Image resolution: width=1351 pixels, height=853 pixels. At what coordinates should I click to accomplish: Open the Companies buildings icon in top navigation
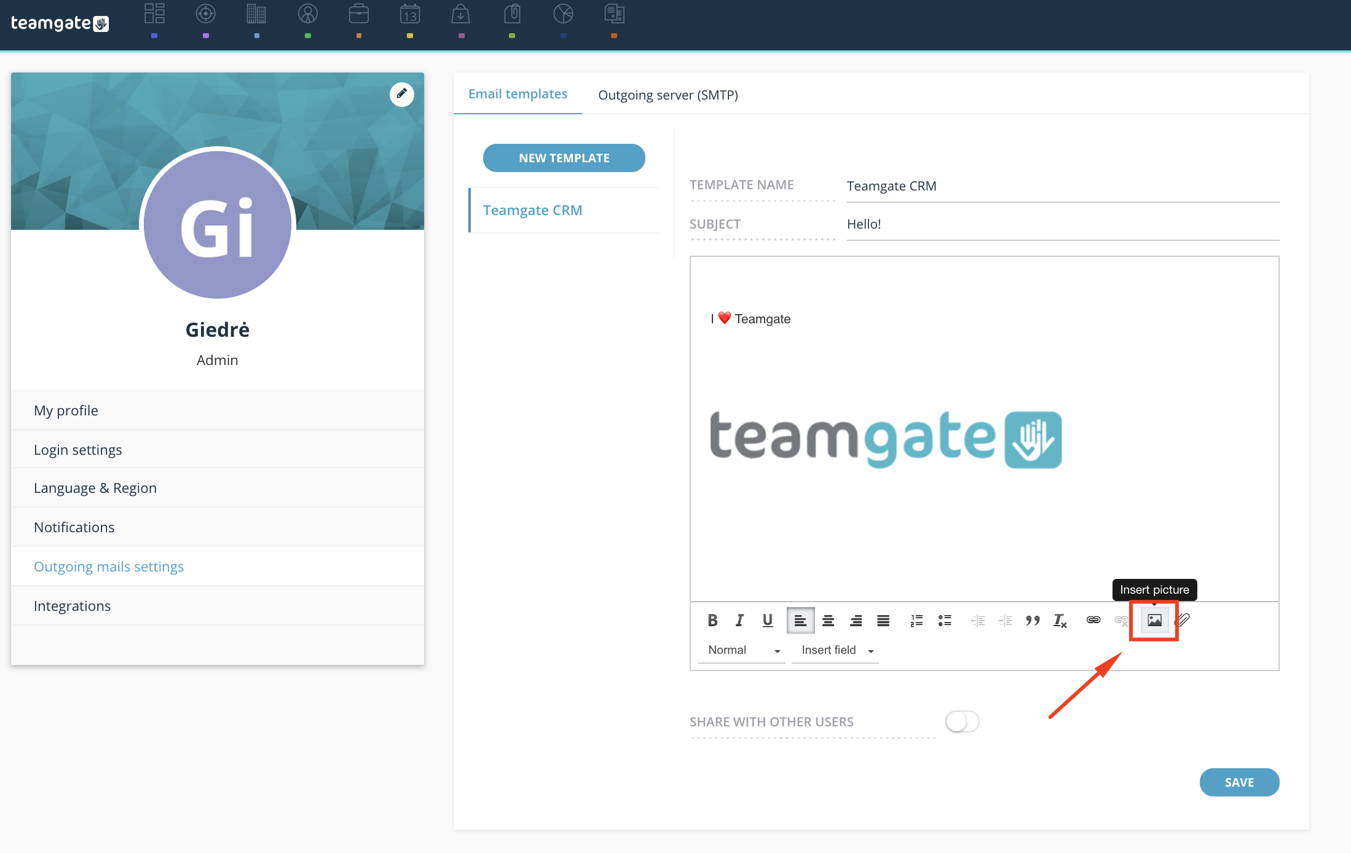tap(256, 14)
